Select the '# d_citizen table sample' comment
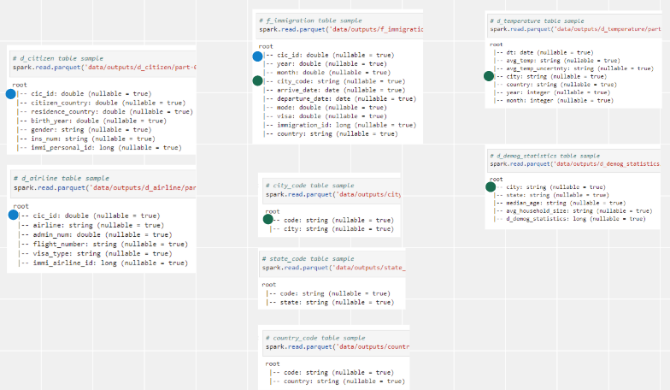Viewport: 670px width, 390px height. pos(58,58)
